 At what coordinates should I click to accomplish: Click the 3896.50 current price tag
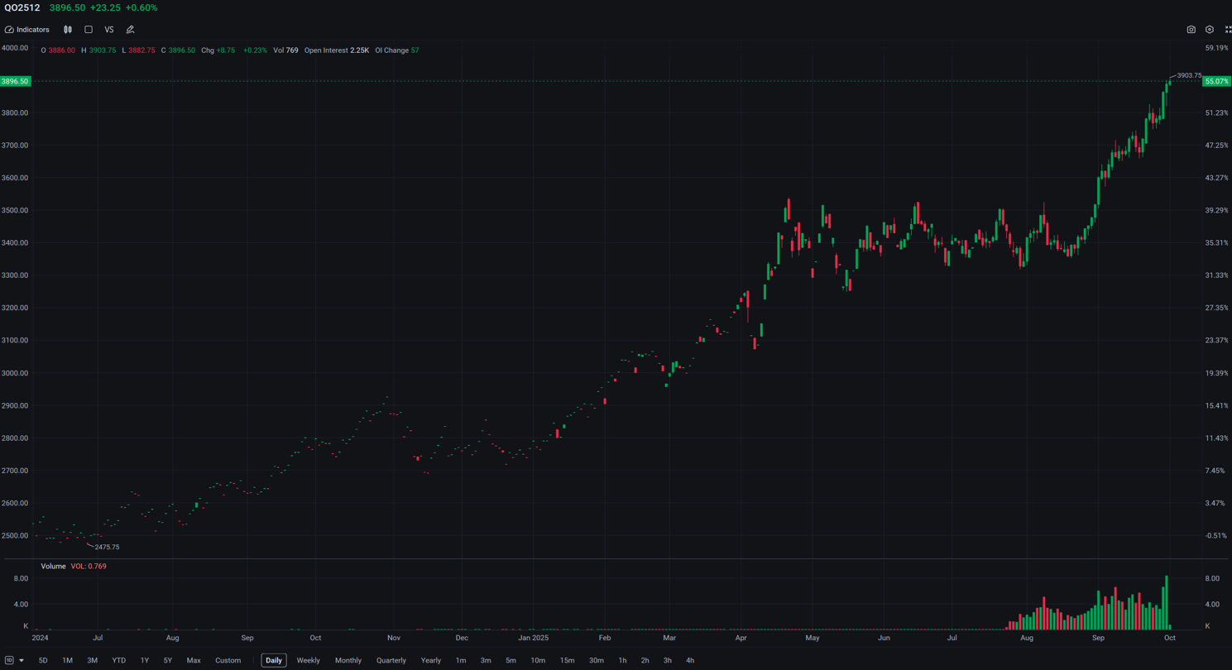click(16, 81)
